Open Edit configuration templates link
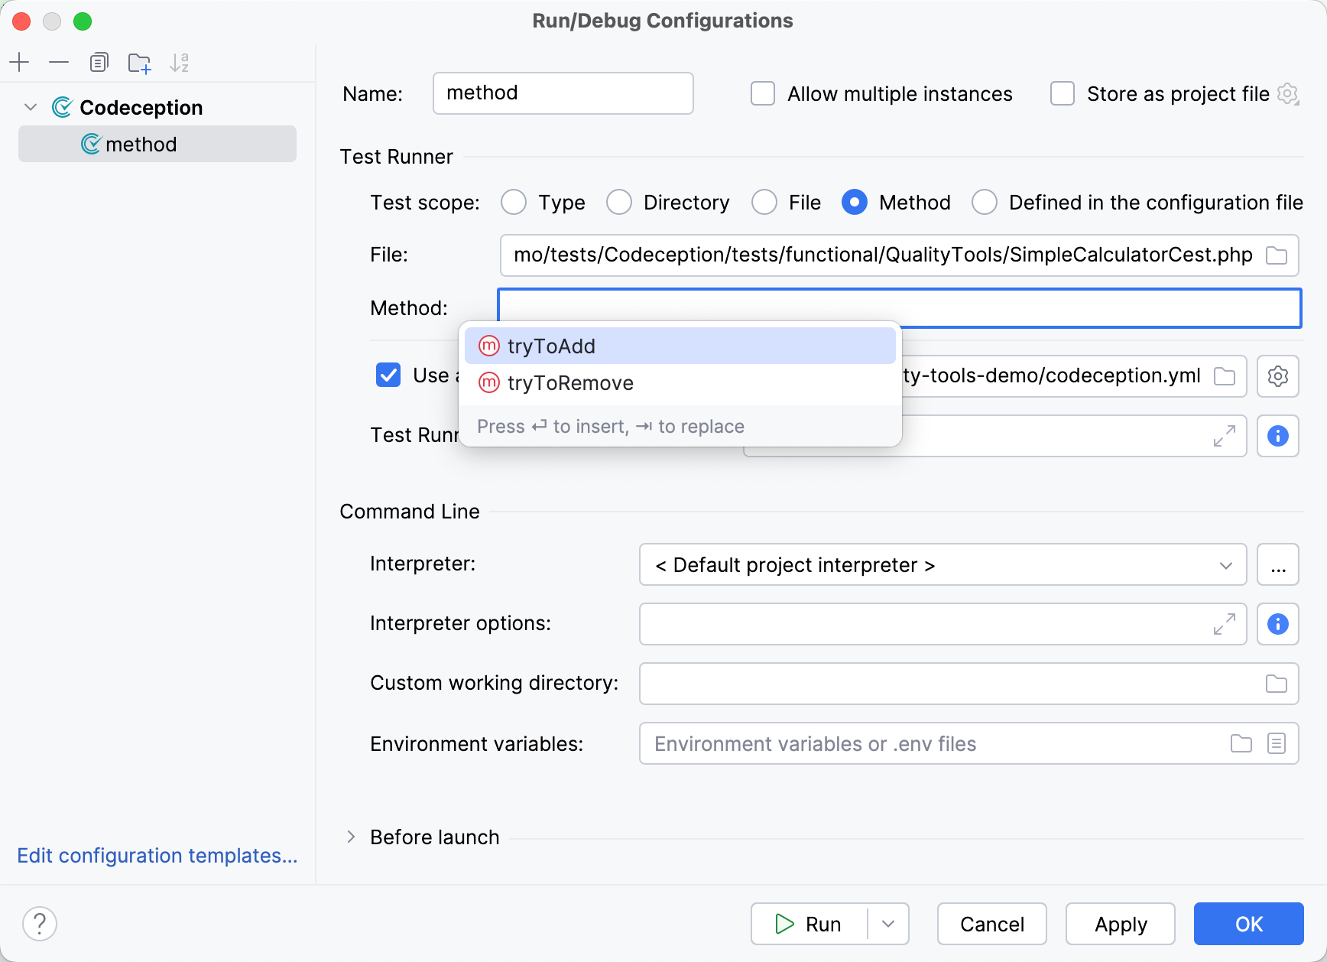This screenshot has width=1327, height=962. [x=157, y=856]
